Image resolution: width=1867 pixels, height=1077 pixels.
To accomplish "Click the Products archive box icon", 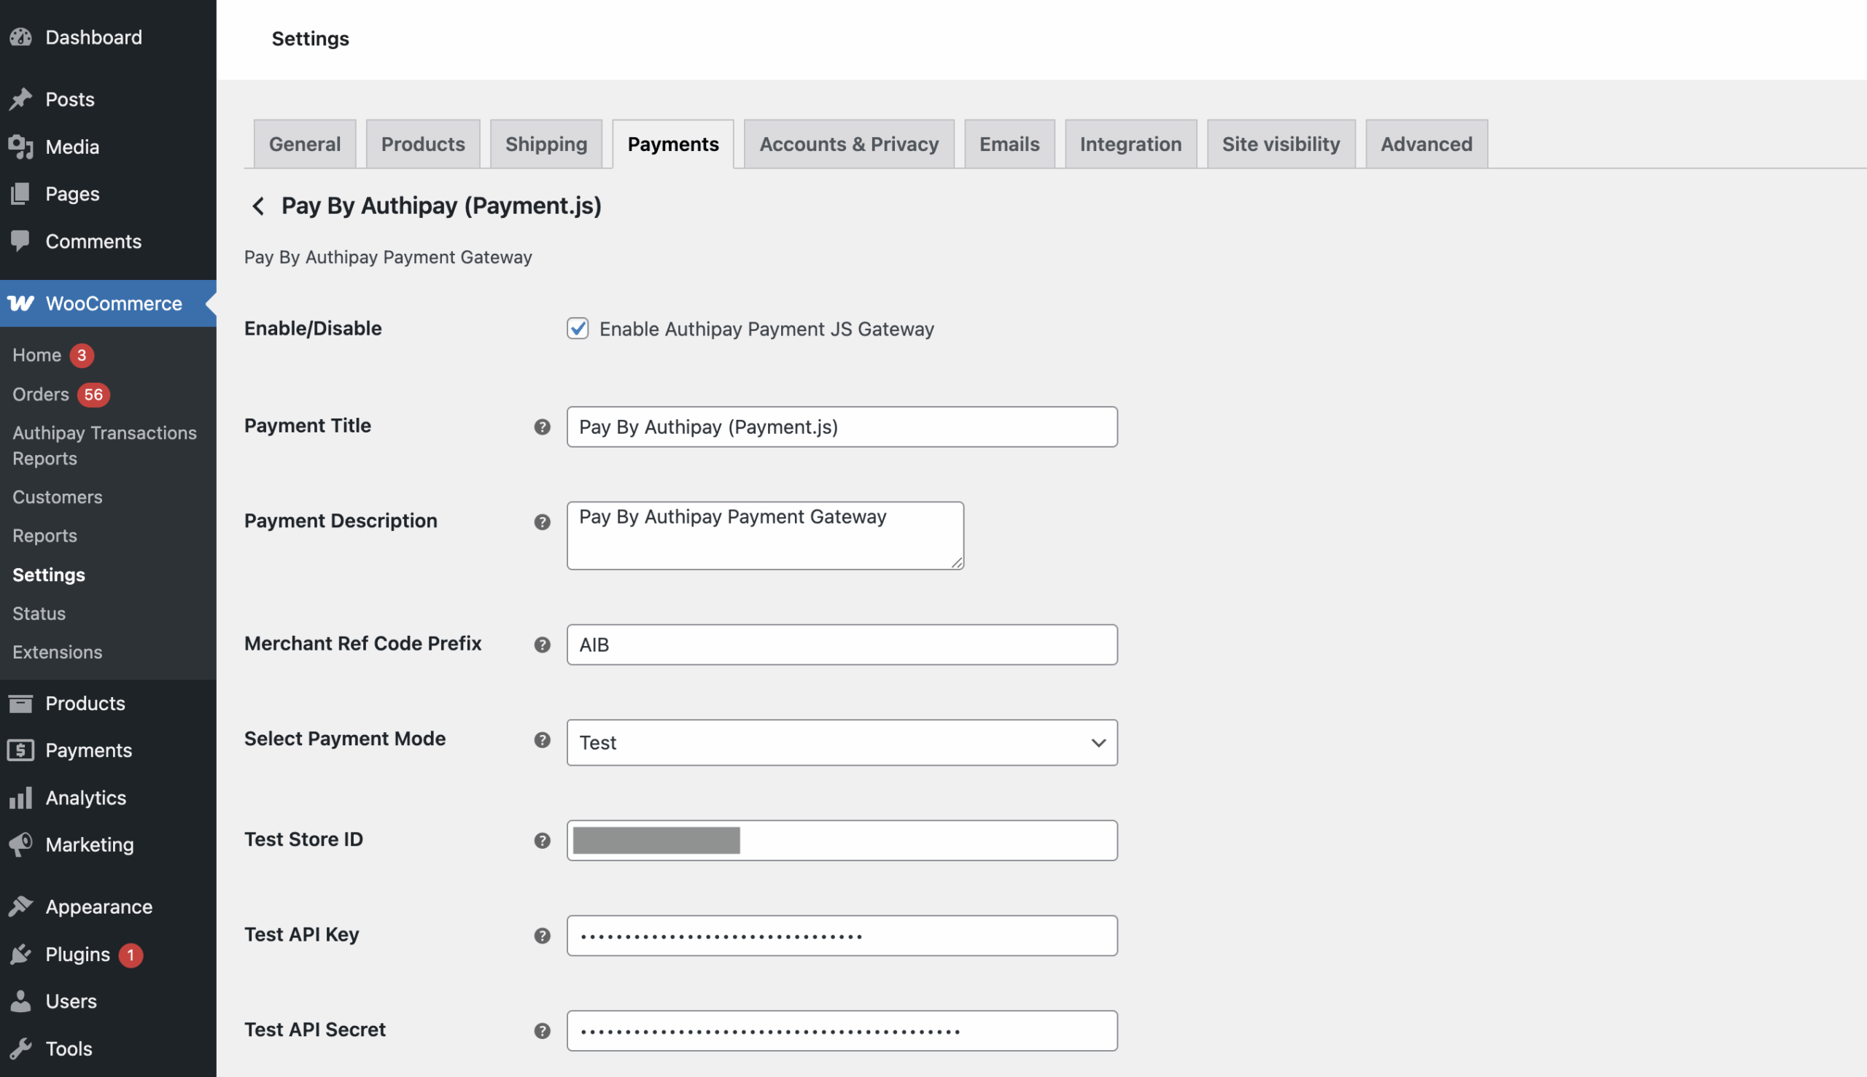I will pos(20,703).
